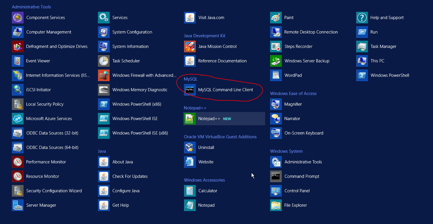Image resolution: width=433 pixels, height=224 pixels.
Task: Launch Java Mission Control icon
Action: click(x=190, y=46)
